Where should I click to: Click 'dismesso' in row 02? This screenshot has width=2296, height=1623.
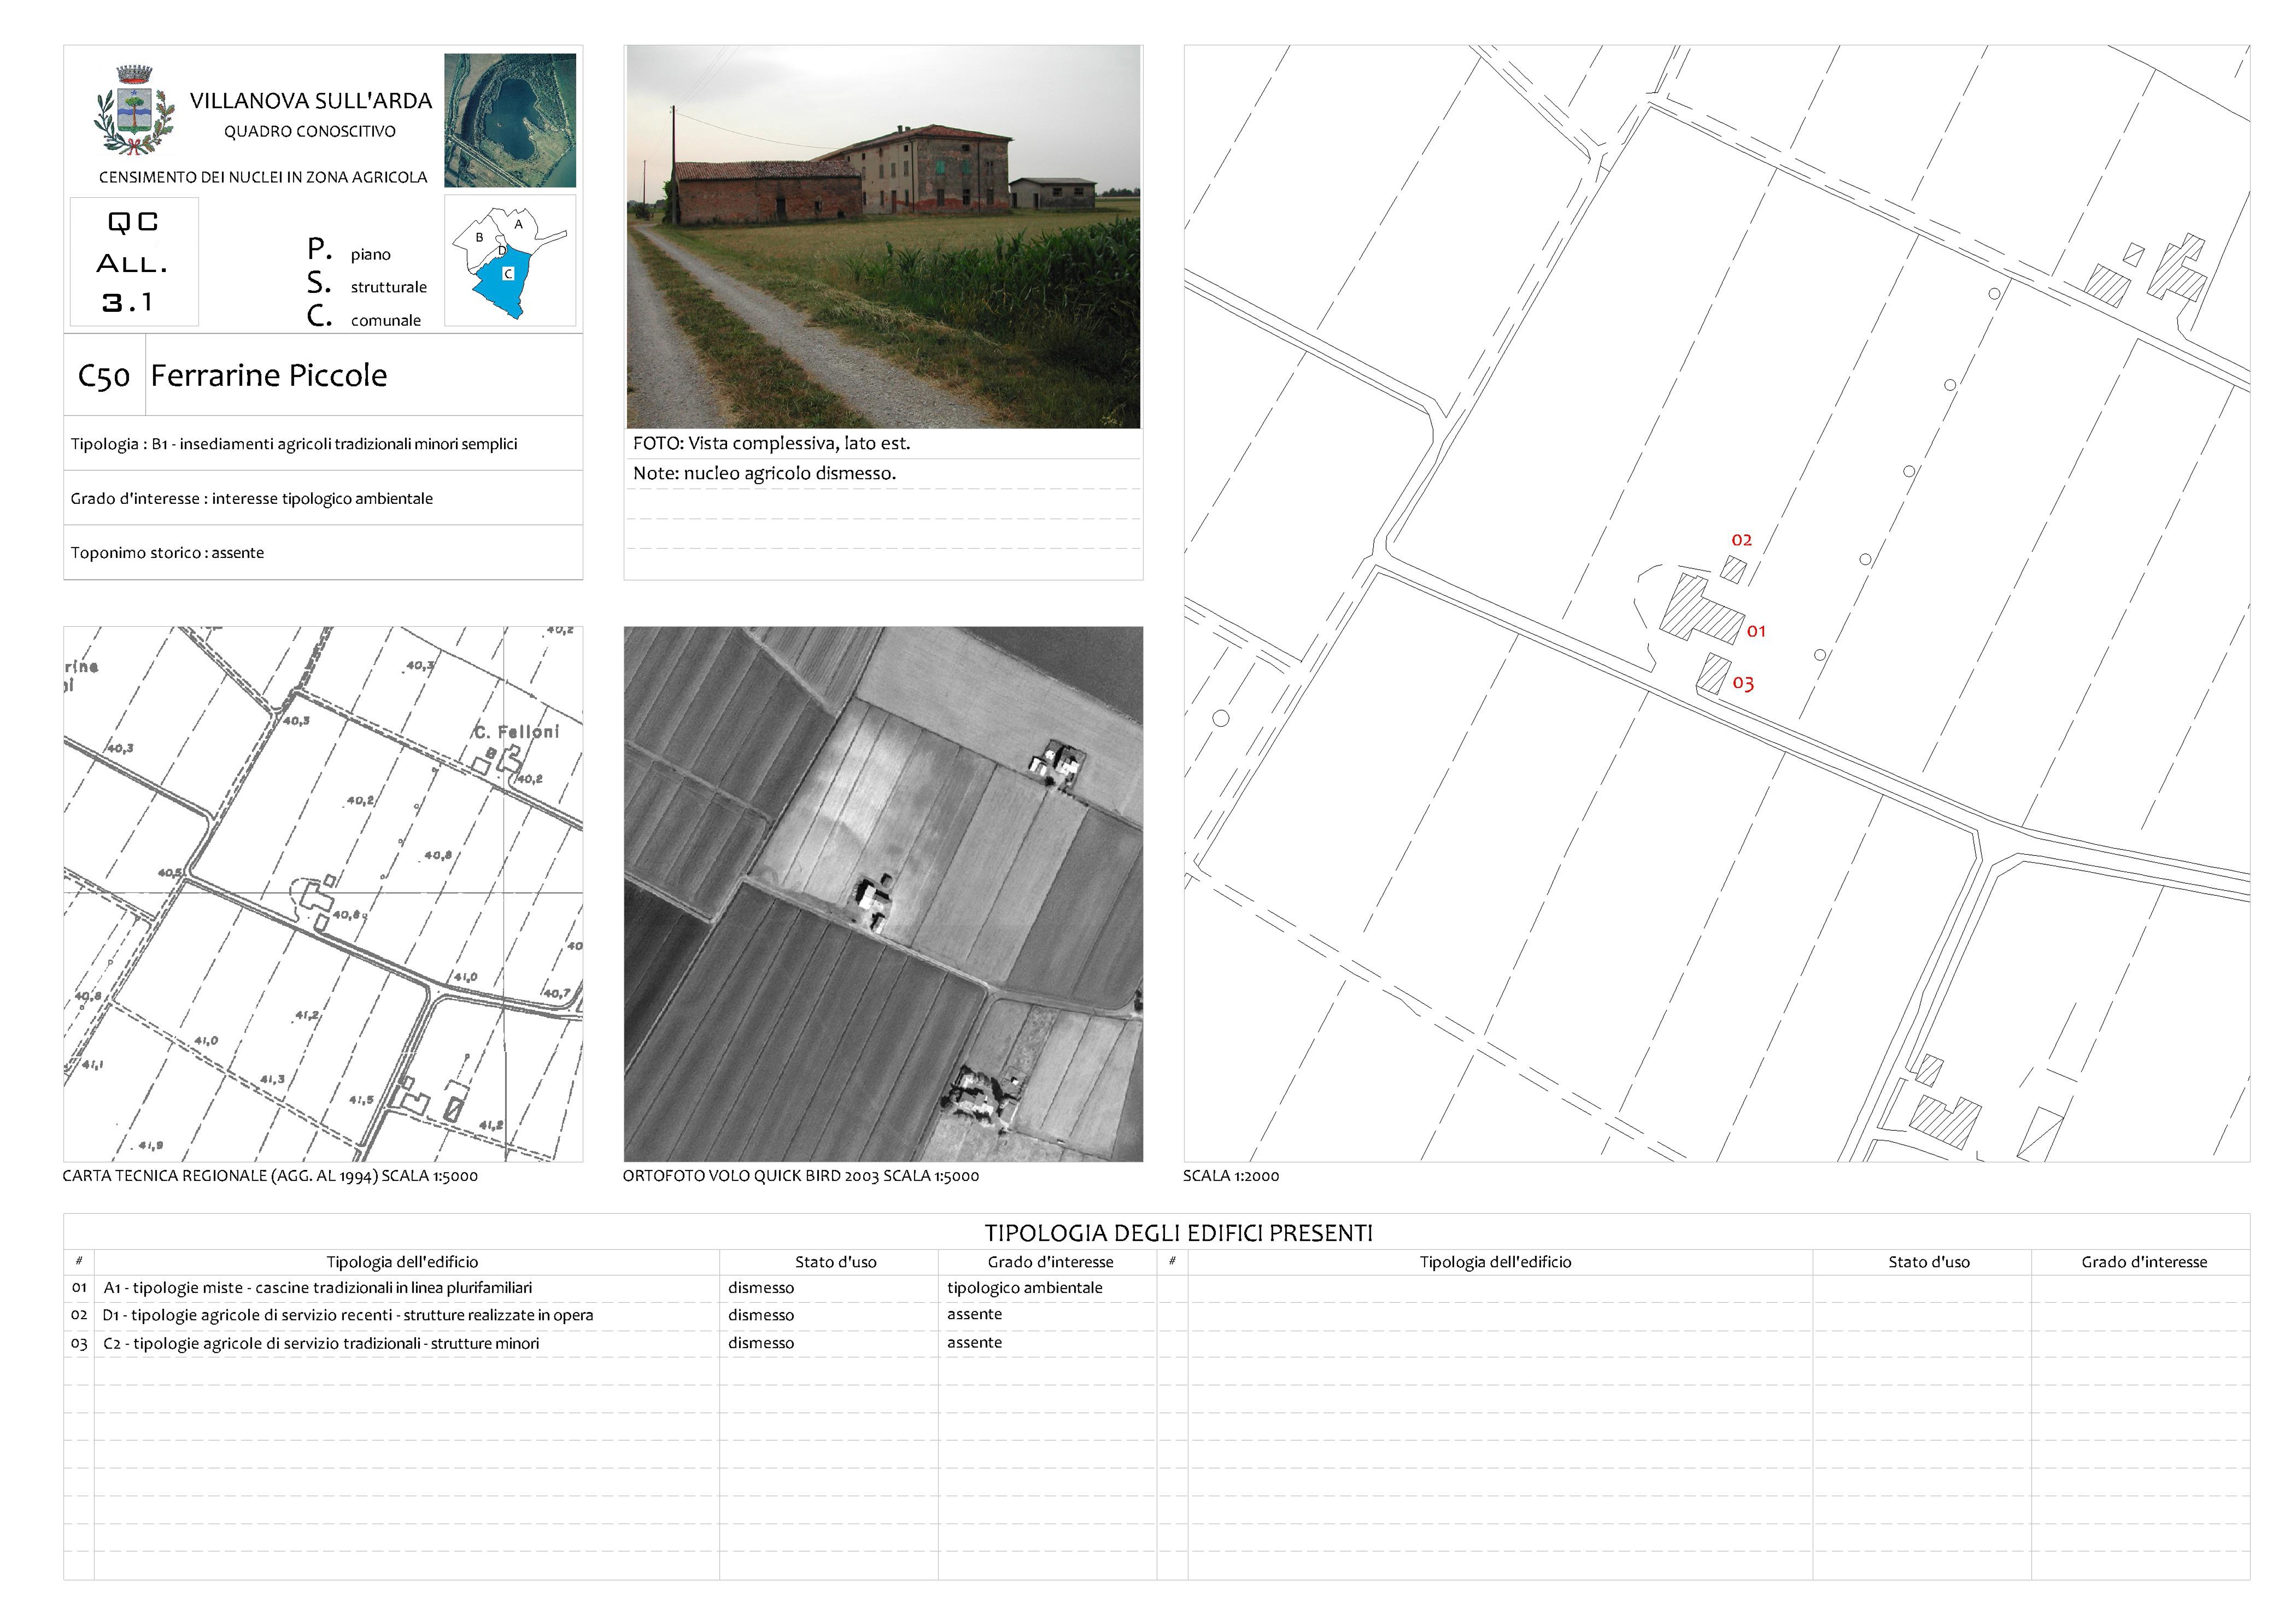click(761, 1315)
